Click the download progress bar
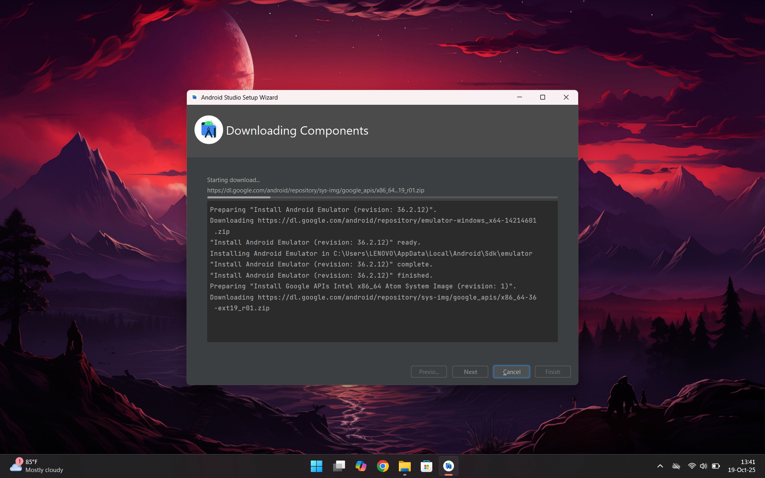 [x=382, y=197]
